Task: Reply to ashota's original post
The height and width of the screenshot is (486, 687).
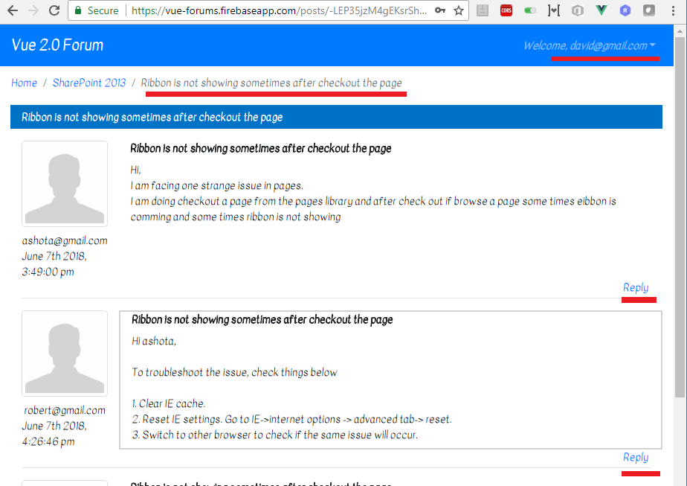Action: coord(636,288)
